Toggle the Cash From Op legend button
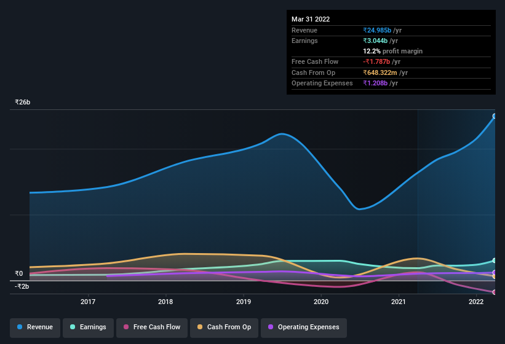 (x=224, y=327)
